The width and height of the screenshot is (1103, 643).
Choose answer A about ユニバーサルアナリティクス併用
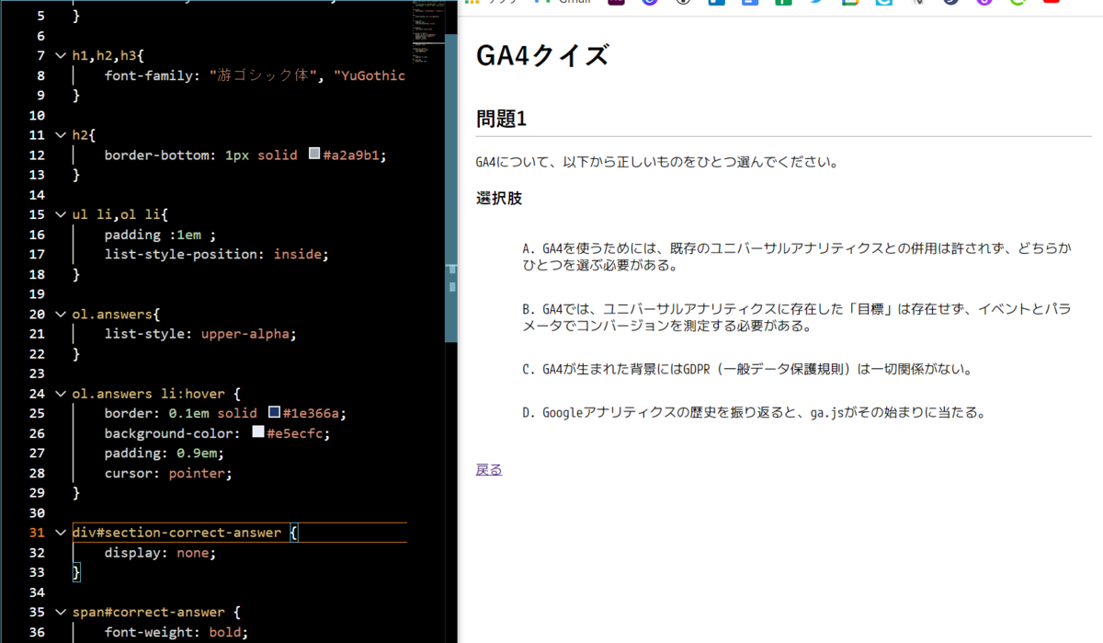pyautogui.click(x=796, y=257)
